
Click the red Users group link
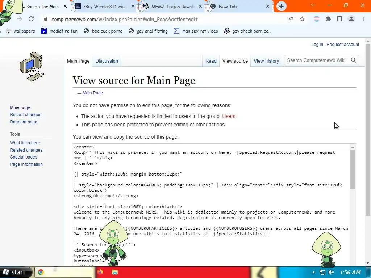[229, 116]
